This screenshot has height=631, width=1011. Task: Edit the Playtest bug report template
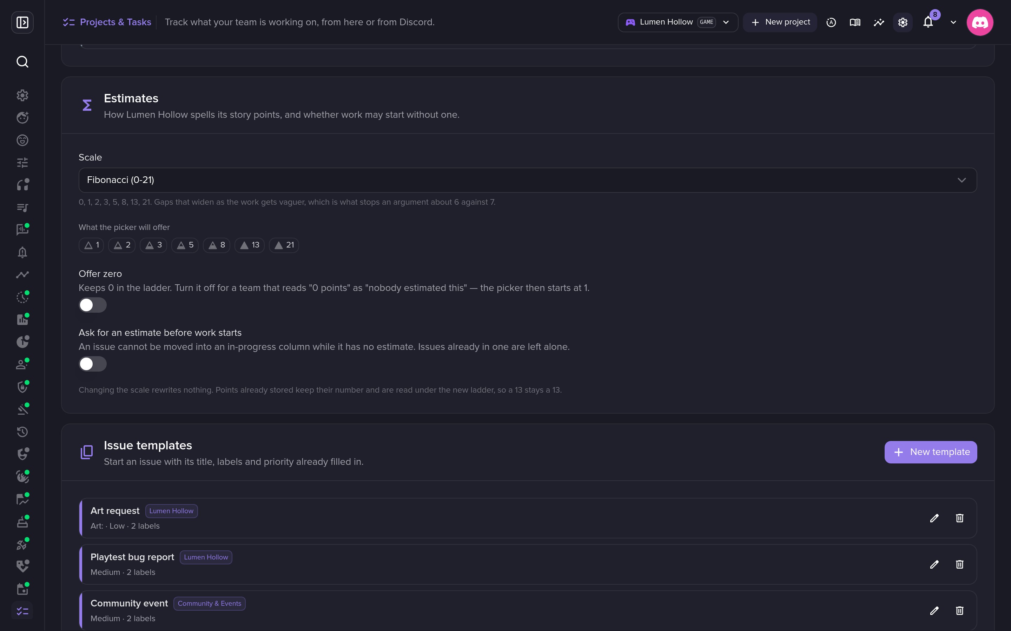(934, 564)
